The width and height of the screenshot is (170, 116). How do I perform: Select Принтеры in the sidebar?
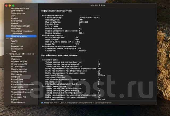(x=16, y=28)
